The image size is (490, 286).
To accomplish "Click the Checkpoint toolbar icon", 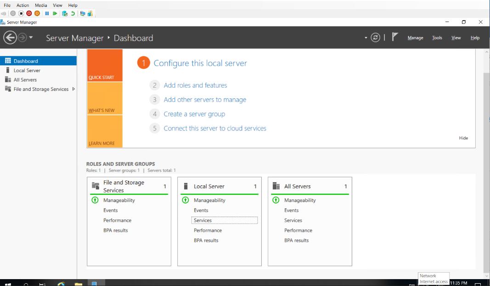I will 65,13.
